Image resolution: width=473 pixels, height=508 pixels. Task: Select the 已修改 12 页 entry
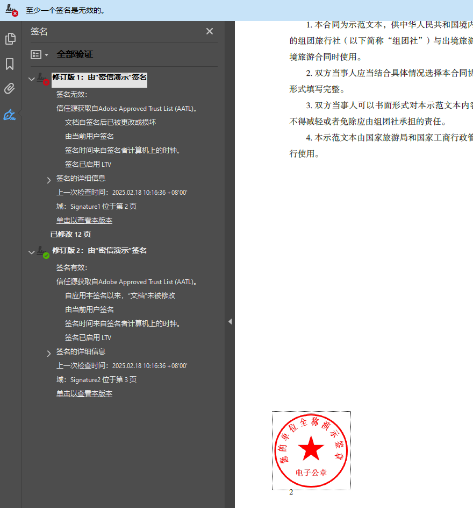click(x=70, y=234)
